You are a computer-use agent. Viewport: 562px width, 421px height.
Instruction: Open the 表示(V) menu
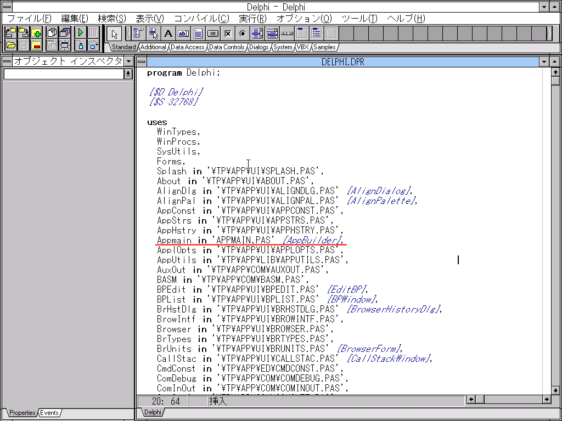[x=150, y=19]
